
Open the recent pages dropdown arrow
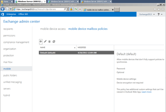tap(11, 9)
